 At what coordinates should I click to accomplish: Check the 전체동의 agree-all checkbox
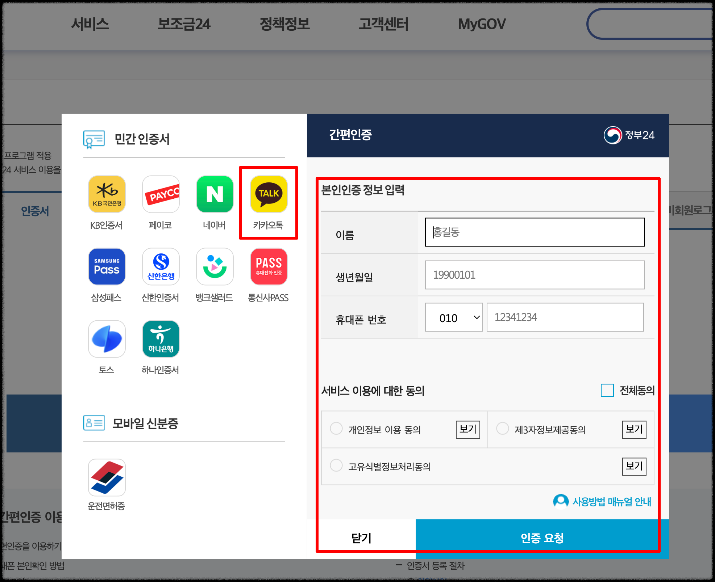[607, 391]
